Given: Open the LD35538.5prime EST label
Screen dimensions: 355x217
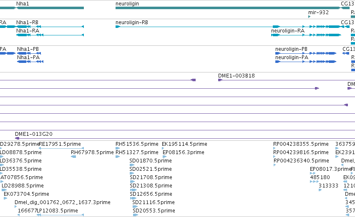Looking at the screenshot, I should (20, 169).
